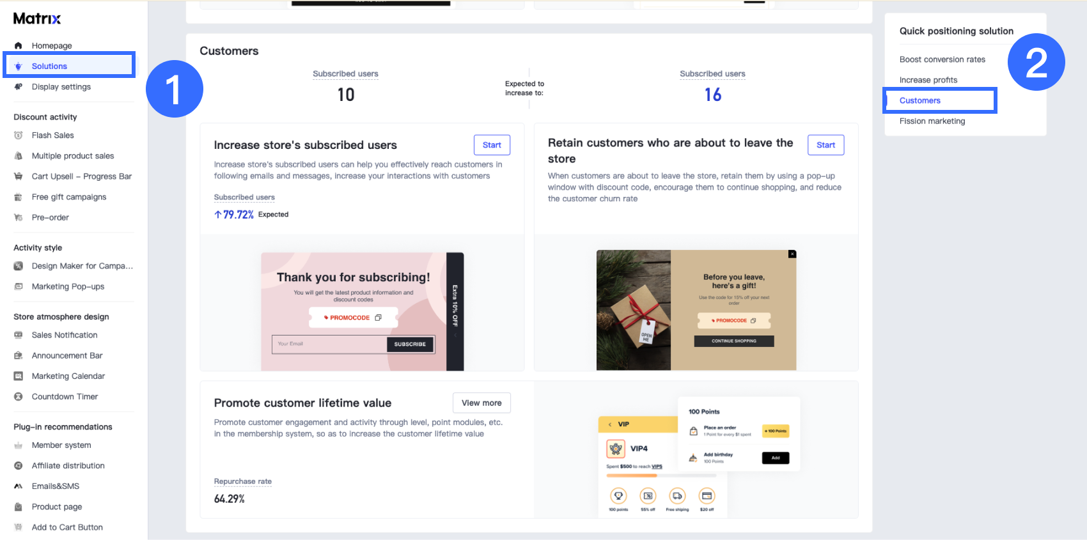The width and height of the screenshot is (1087, 540).
Task: Open Display settings menu item
Action: pyautogui.click(x=61, y=87)
